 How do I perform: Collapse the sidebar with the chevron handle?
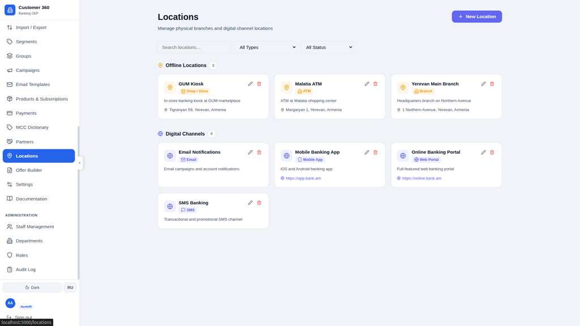click(79, 163)
